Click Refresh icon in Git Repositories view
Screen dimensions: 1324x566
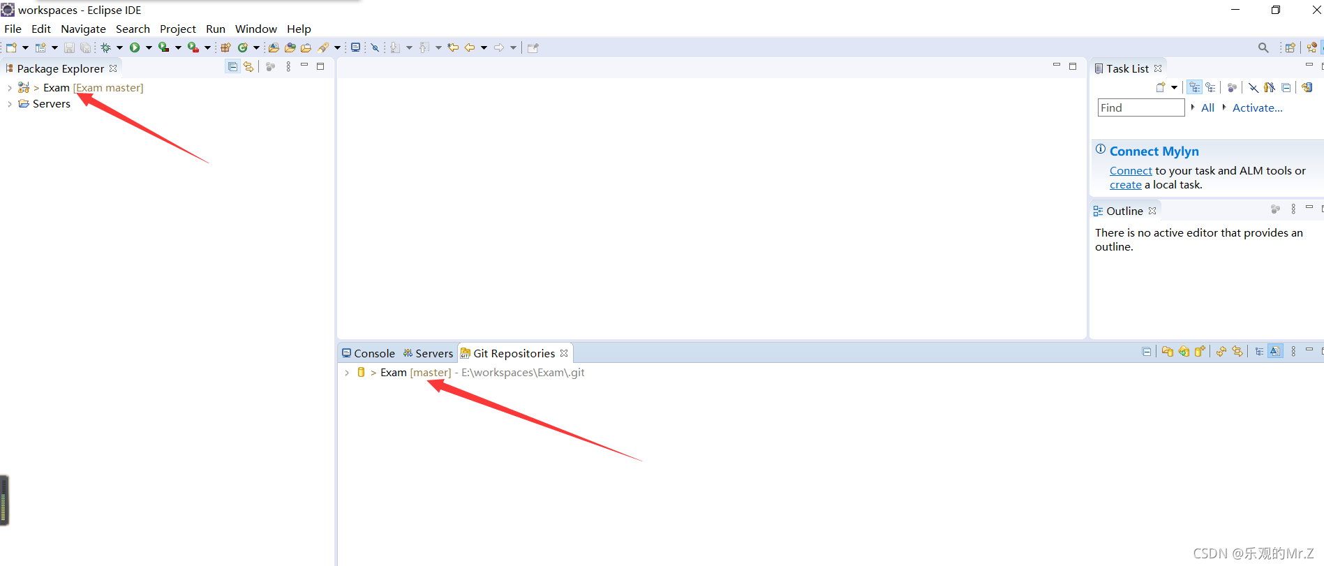[x=1221, y=351]
